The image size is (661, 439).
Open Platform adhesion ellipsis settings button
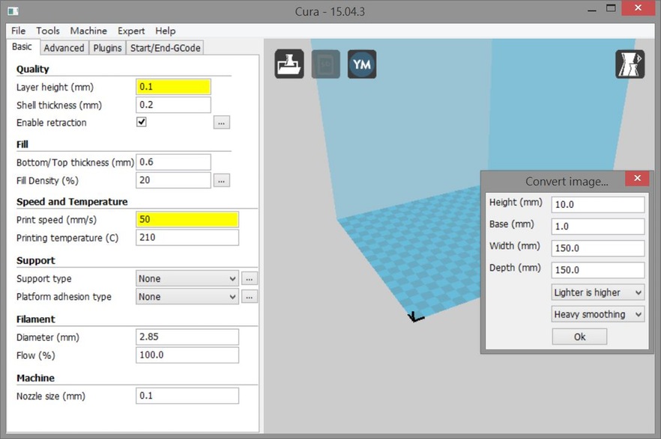250,297
